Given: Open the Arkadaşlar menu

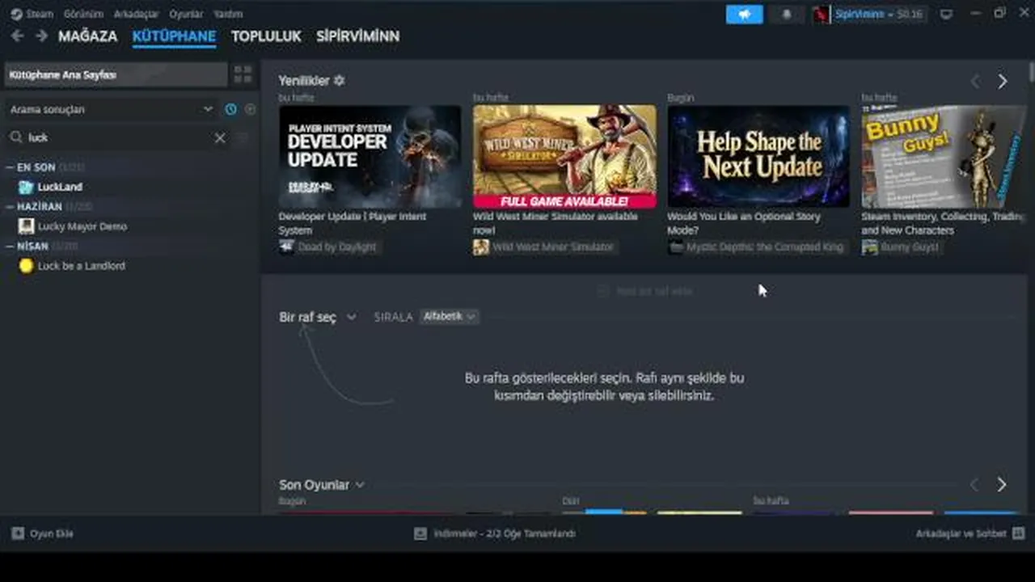Looking at the screenshot, I should (136, 14).
